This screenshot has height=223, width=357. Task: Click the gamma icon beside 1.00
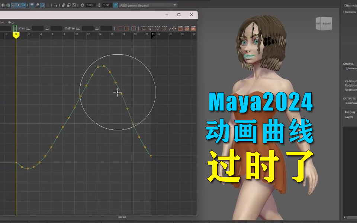(x=99, y=5)
